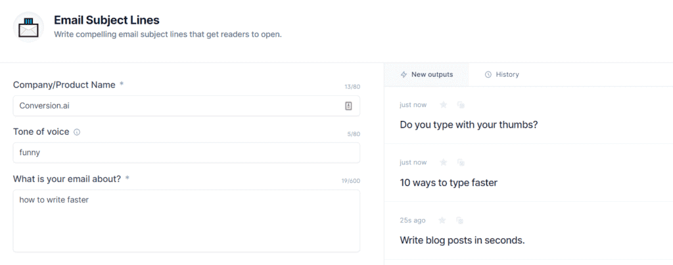Switch to the New outputs tab
The image size is (673, 265).
tap(427, 74)
